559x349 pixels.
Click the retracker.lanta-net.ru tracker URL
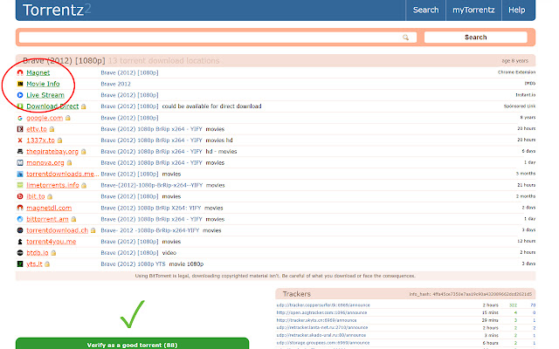(x=322, y=328)
